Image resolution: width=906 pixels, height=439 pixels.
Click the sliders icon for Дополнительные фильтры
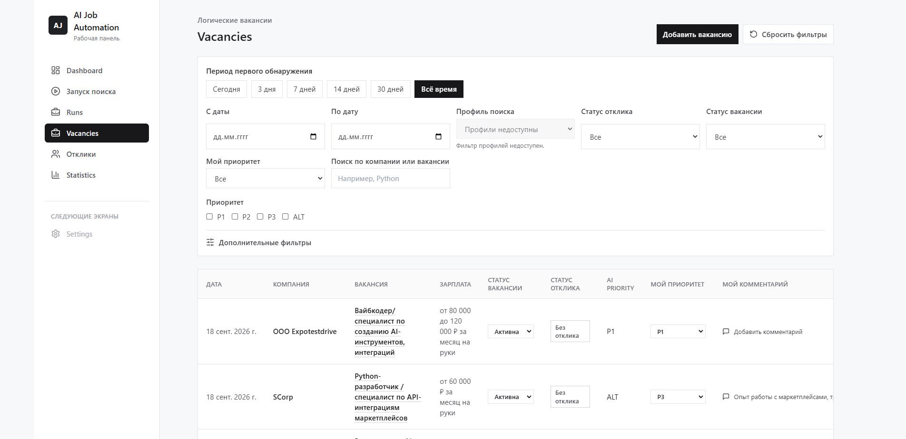[x=210, y=242]
